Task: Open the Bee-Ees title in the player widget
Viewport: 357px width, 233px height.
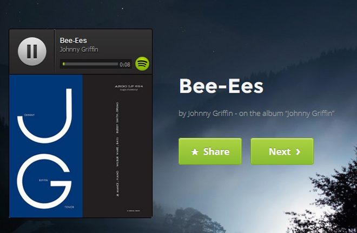Action: point(74,40)
